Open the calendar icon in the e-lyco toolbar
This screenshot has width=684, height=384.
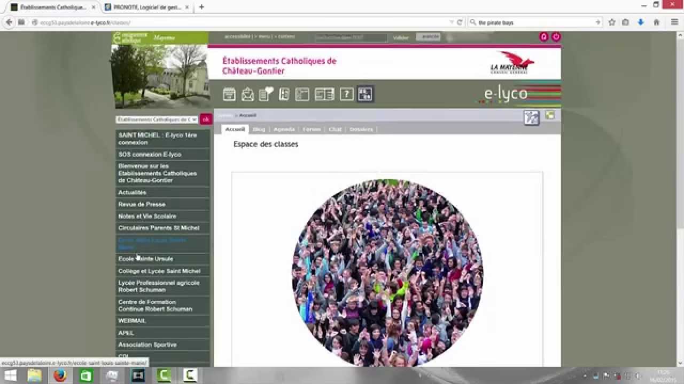pyautogui.click(x=229, y=94)
